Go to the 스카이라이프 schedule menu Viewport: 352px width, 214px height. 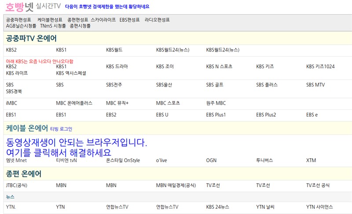pos(103,20)
